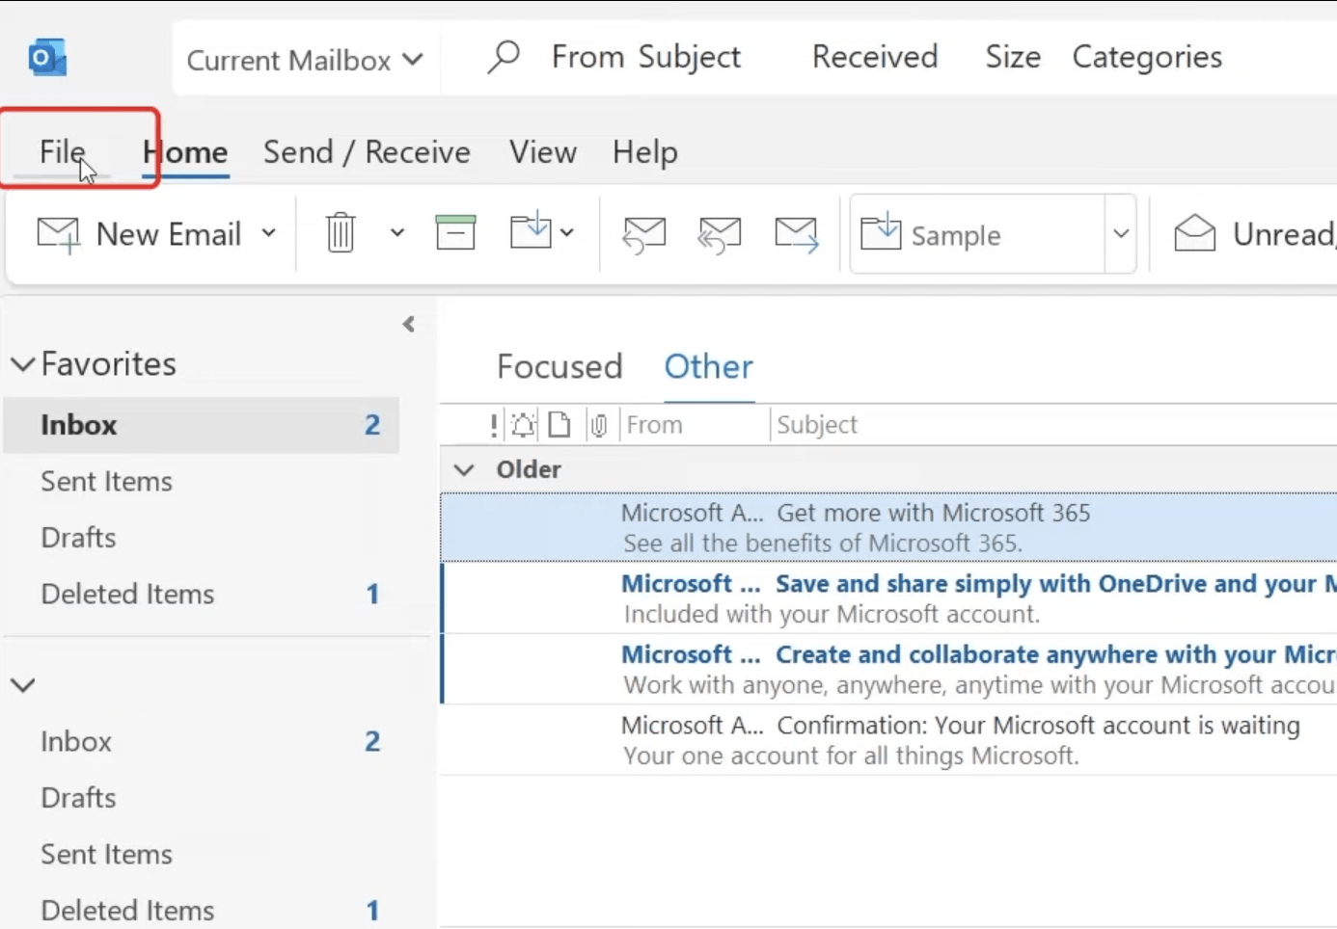Image resolution: width=1337 pixels, height=929 pixels.
Task: Click the Size search field label
Action: point(1013,57)
